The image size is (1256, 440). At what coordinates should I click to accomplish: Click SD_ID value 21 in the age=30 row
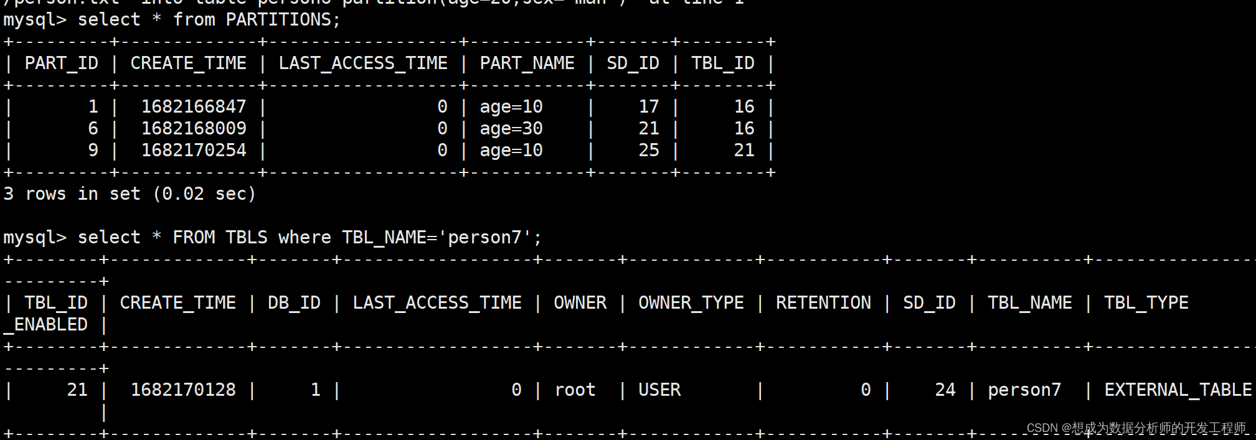click(649, 129)
